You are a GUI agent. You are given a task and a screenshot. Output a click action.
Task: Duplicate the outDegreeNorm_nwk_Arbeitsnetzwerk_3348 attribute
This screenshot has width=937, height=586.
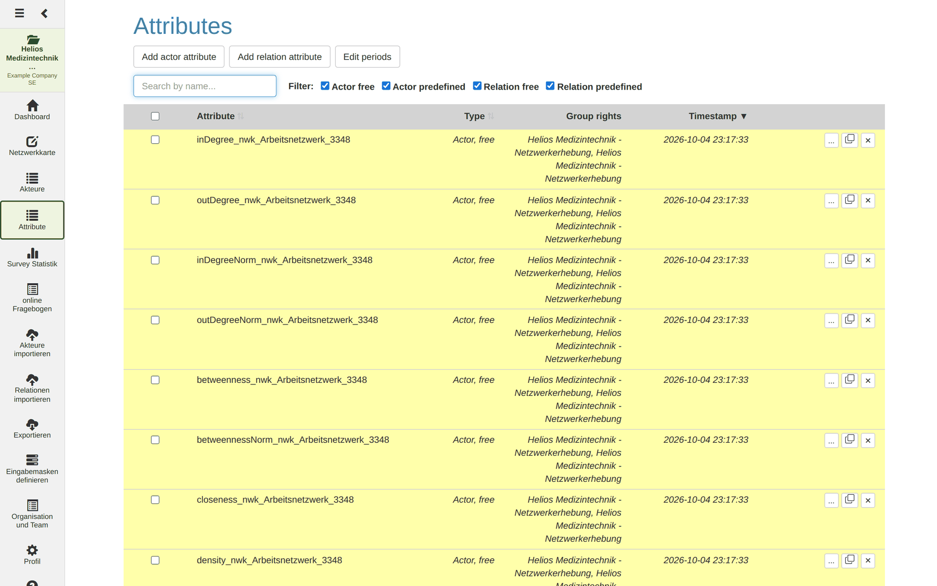(x=850, y=320)
